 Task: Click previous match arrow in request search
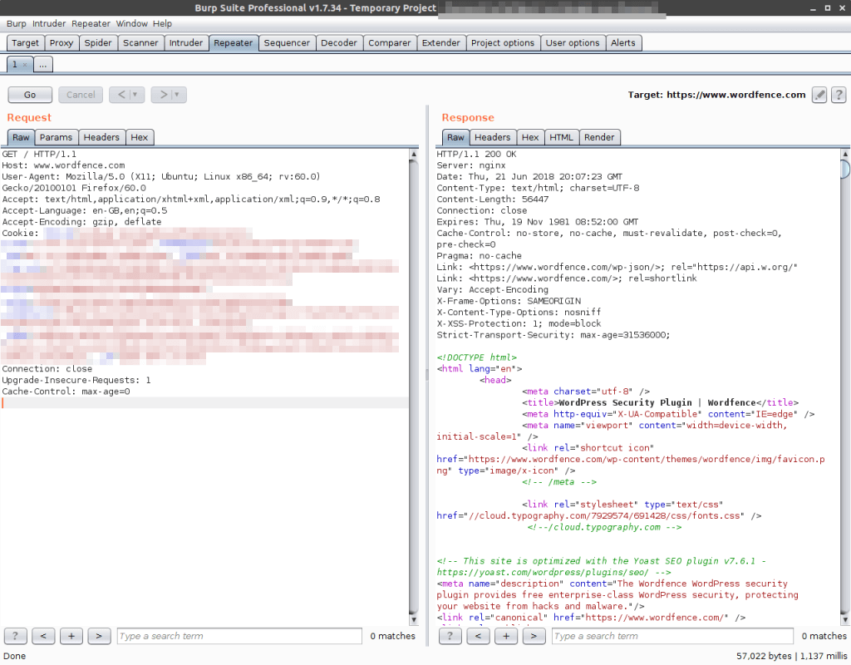click(x=43, y=636)
